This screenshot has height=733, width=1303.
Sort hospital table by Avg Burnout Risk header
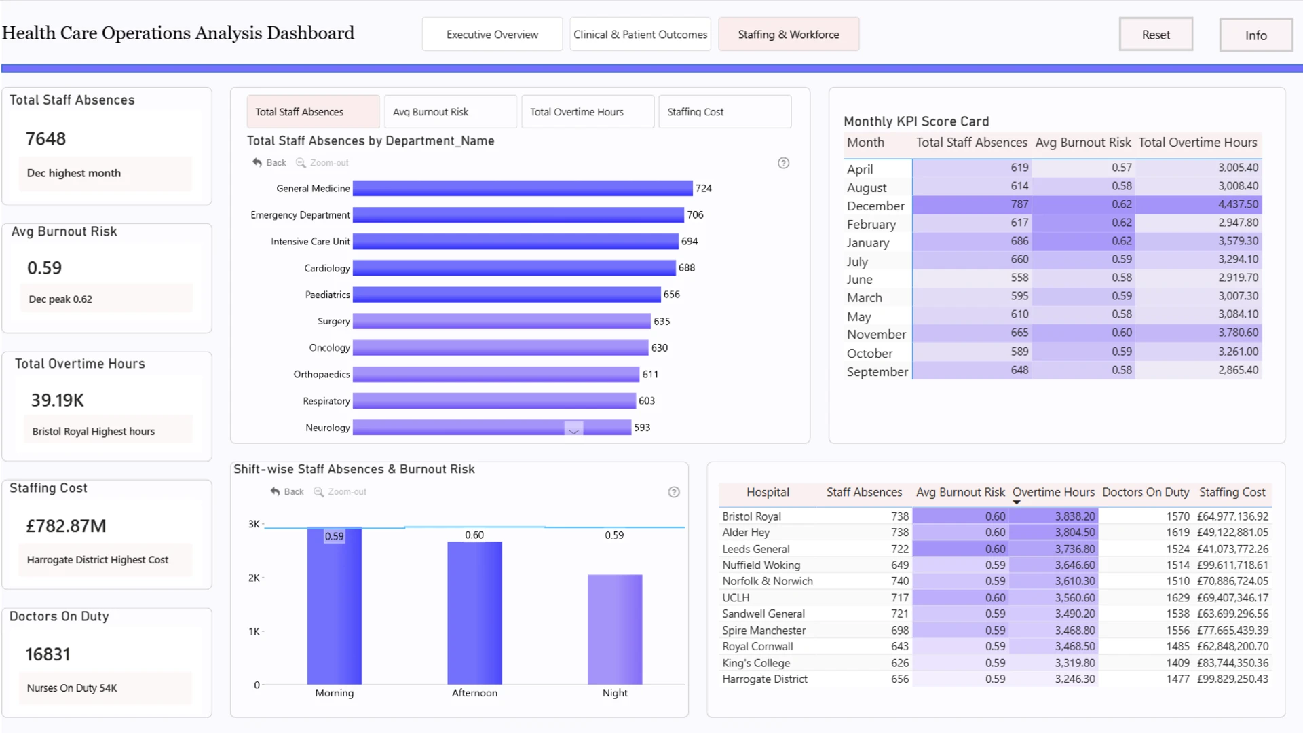pos(960,492)
